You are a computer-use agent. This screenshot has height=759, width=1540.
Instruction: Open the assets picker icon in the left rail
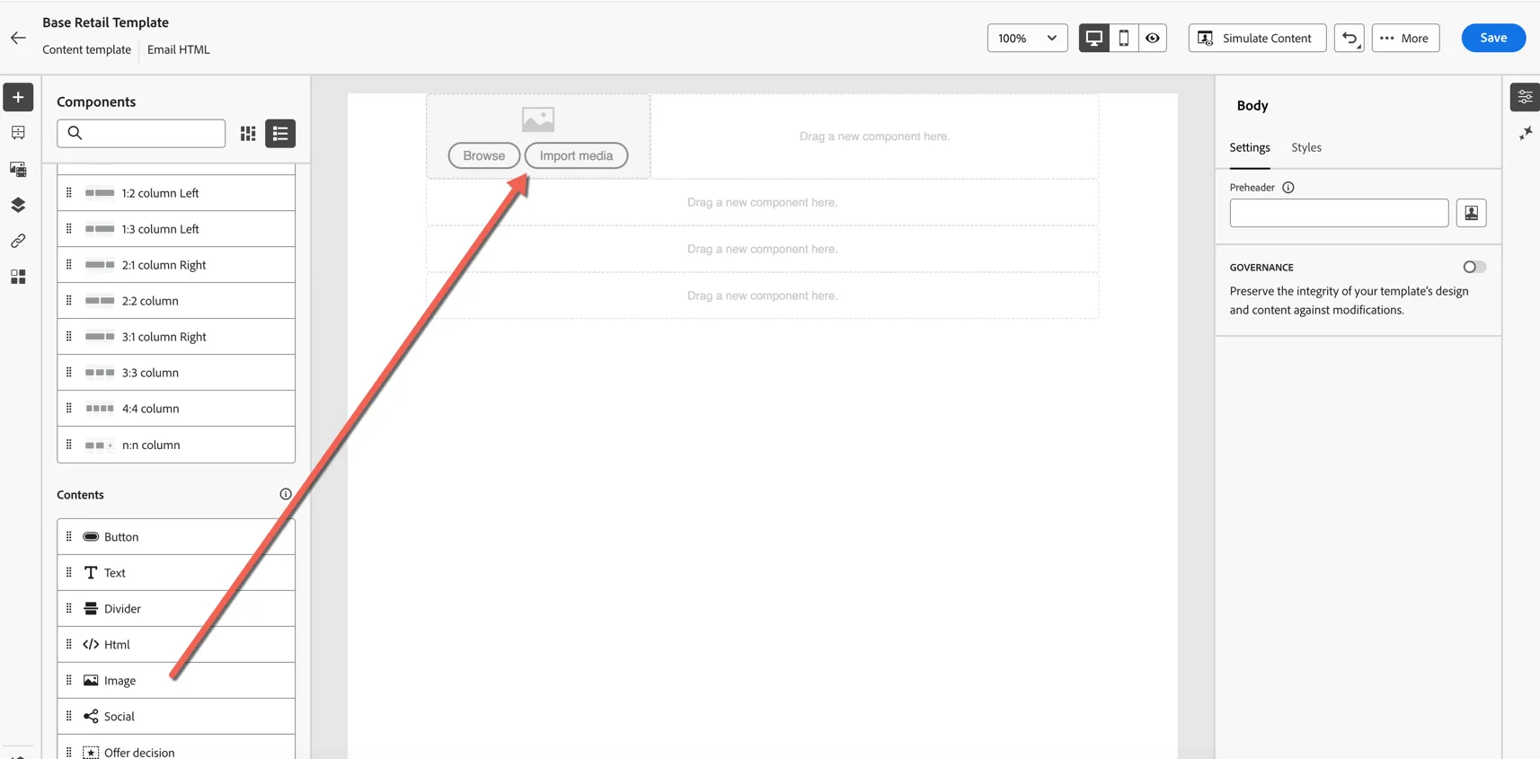tap(18, 169)
